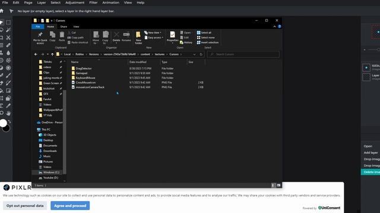Go back in Explorer navigation
Screen dimensions: 380x213
tap(36, 54)
